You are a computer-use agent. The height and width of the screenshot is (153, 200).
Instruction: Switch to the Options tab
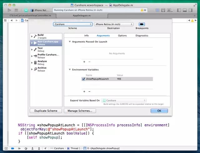coord(122,36)
